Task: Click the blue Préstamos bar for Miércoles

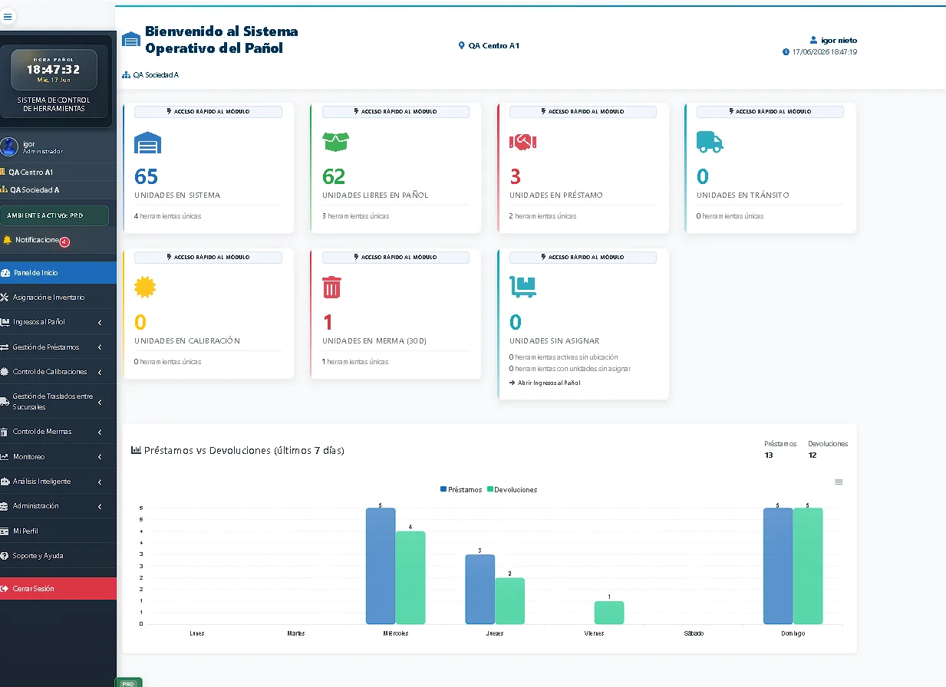Action: click(x=381, y=566)
